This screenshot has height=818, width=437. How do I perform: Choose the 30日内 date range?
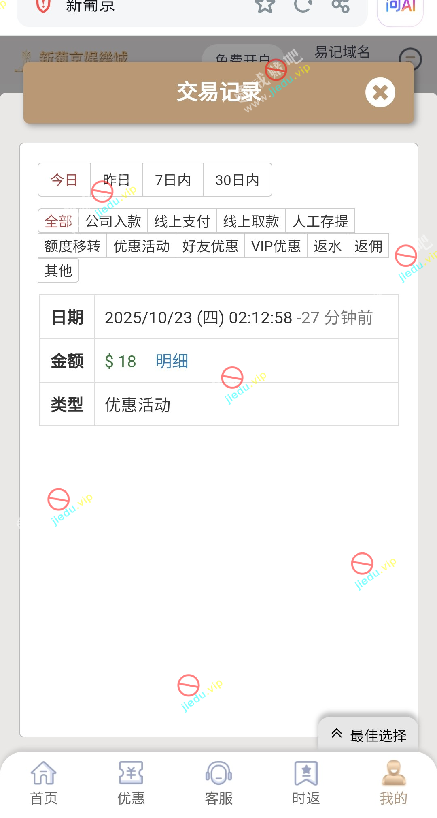tap(237, 180)
